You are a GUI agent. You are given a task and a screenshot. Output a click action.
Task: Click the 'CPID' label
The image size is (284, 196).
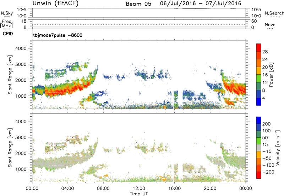[x=8, y=34]
